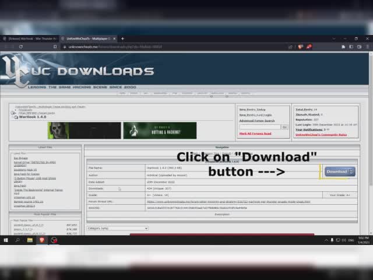Open the Forum thread URL link
The height and width of the screenshot is (280, 373).
[228, 201]
